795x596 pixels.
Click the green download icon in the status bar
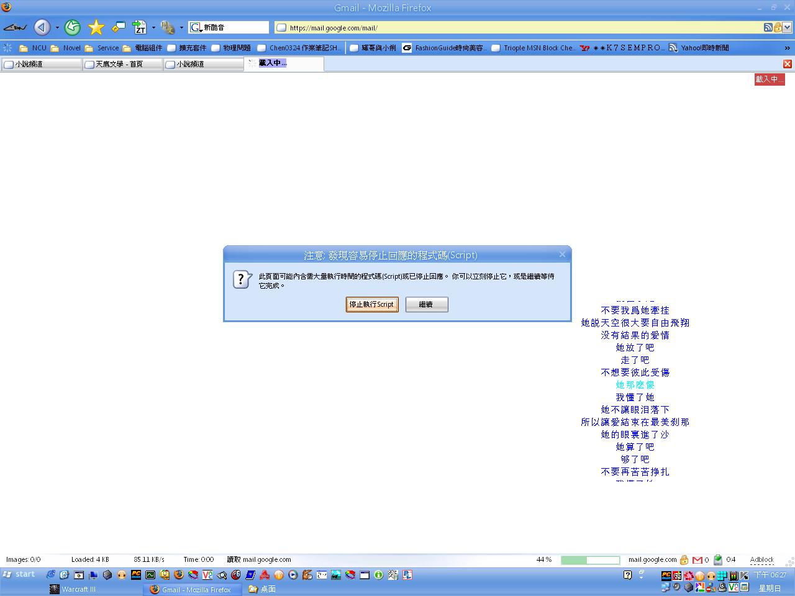pos(718,560)
